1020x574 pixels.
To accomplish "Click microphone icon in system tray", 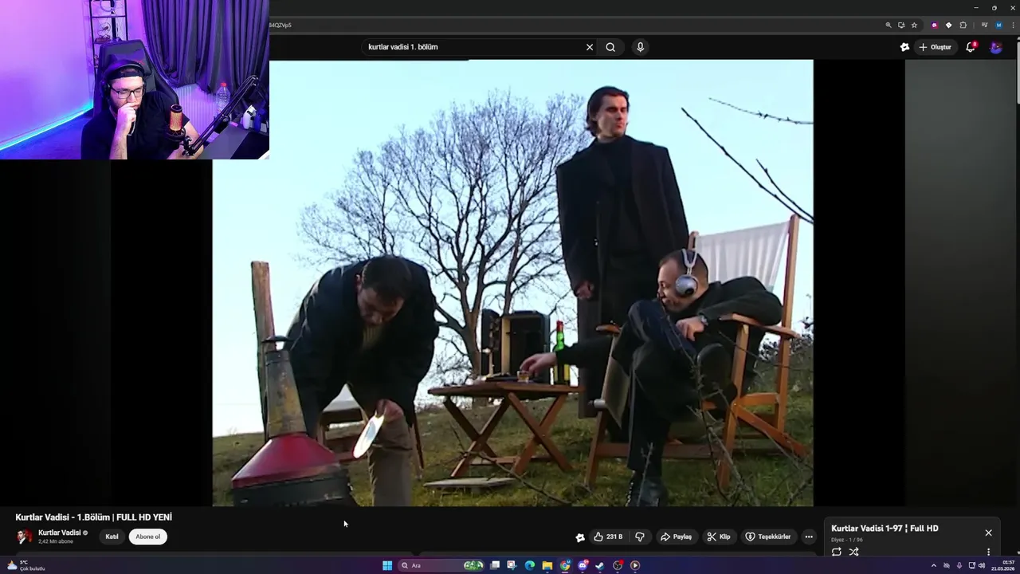I will (x=959, y=565).
